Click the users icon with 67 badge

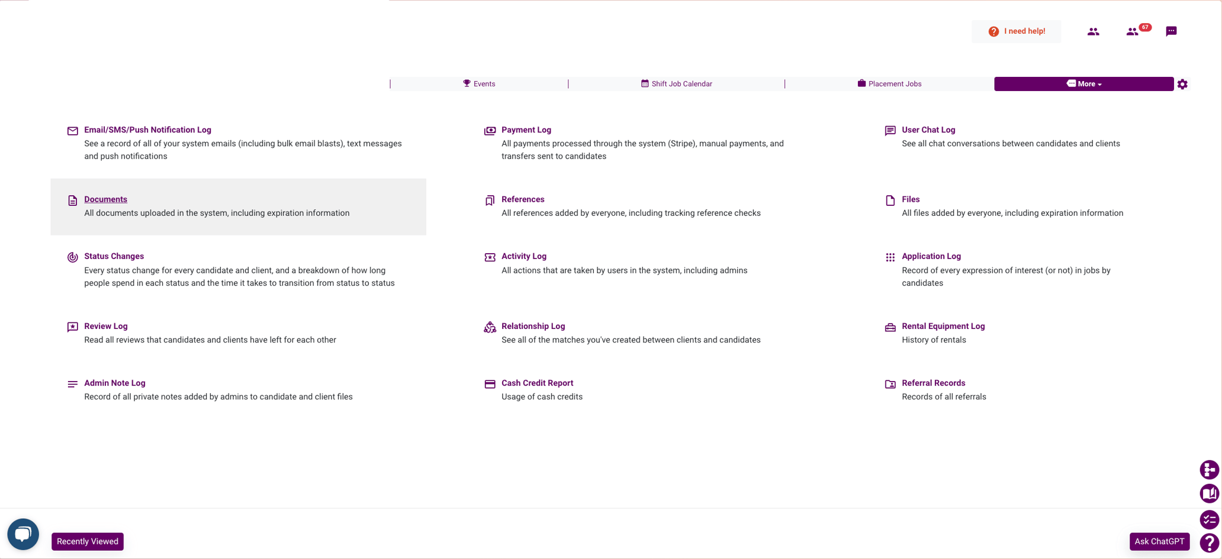1133,32
